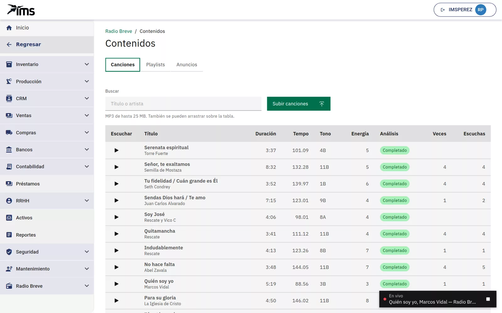
Task: Click the Tempo column header
Action: 301,134
